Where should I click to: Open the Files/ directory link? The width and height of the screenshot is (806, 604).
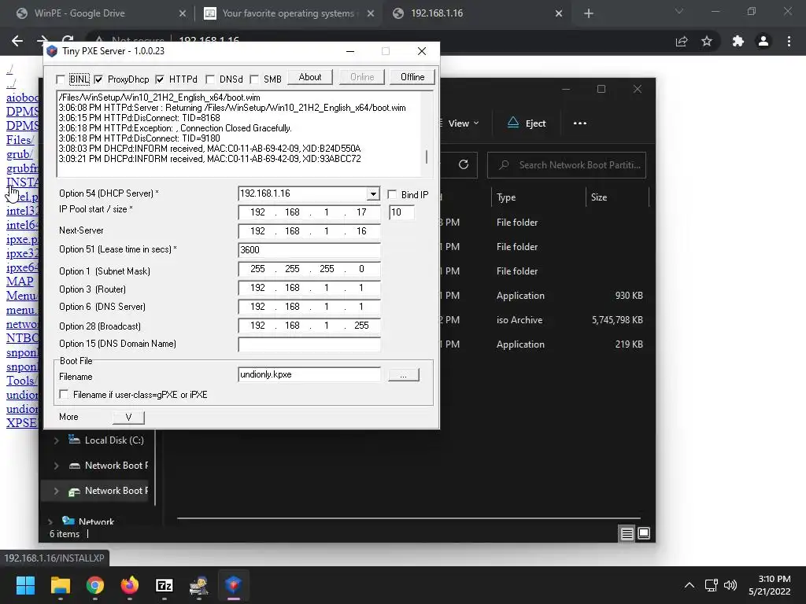pyautogui.click(x=20, y=140)
